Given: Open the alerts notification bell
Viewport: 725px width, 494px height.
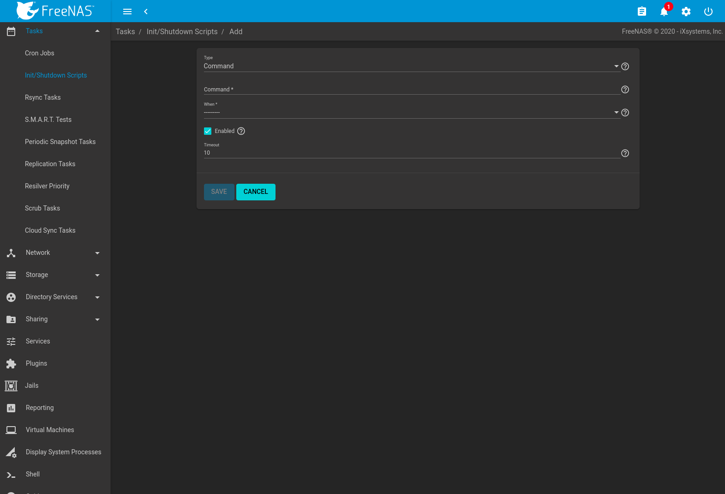Looking at the screenshot, I should coord(664,12).
